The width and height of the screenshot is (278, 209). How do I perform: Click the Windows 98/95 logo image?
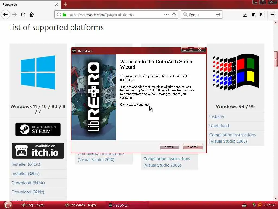pyautogui.click(x=236, y=72)
